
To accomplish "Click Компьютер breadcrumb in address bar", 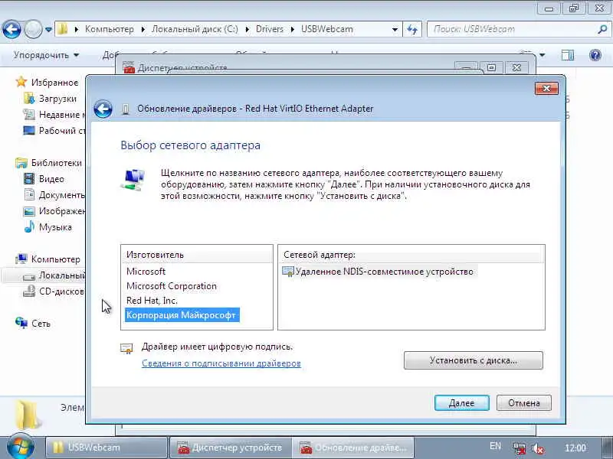I will click(x=110, y=29).
